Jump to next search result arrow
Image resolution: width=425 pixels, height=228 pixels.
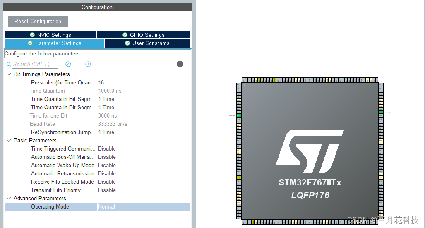[x=88, y=64]
